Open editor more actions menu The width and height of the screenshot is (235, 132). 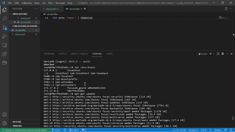[x=231, y=9]
